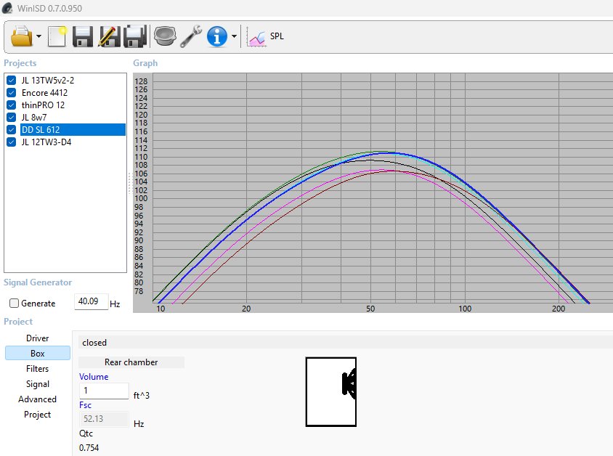The image size is (613, 456).
Task: Uncheck the JL 12TW3-D4 project checkbox
Action: pos(12,142)
